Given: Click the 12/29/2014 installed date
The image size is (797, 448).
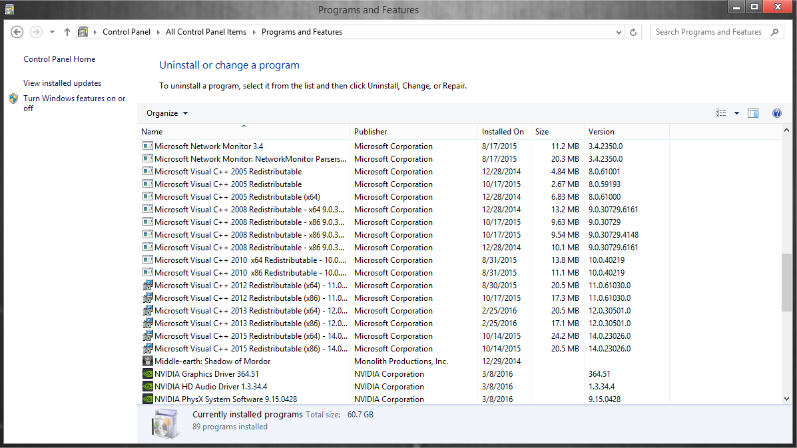Looking at the screenshot, I should tap(501, 361).
